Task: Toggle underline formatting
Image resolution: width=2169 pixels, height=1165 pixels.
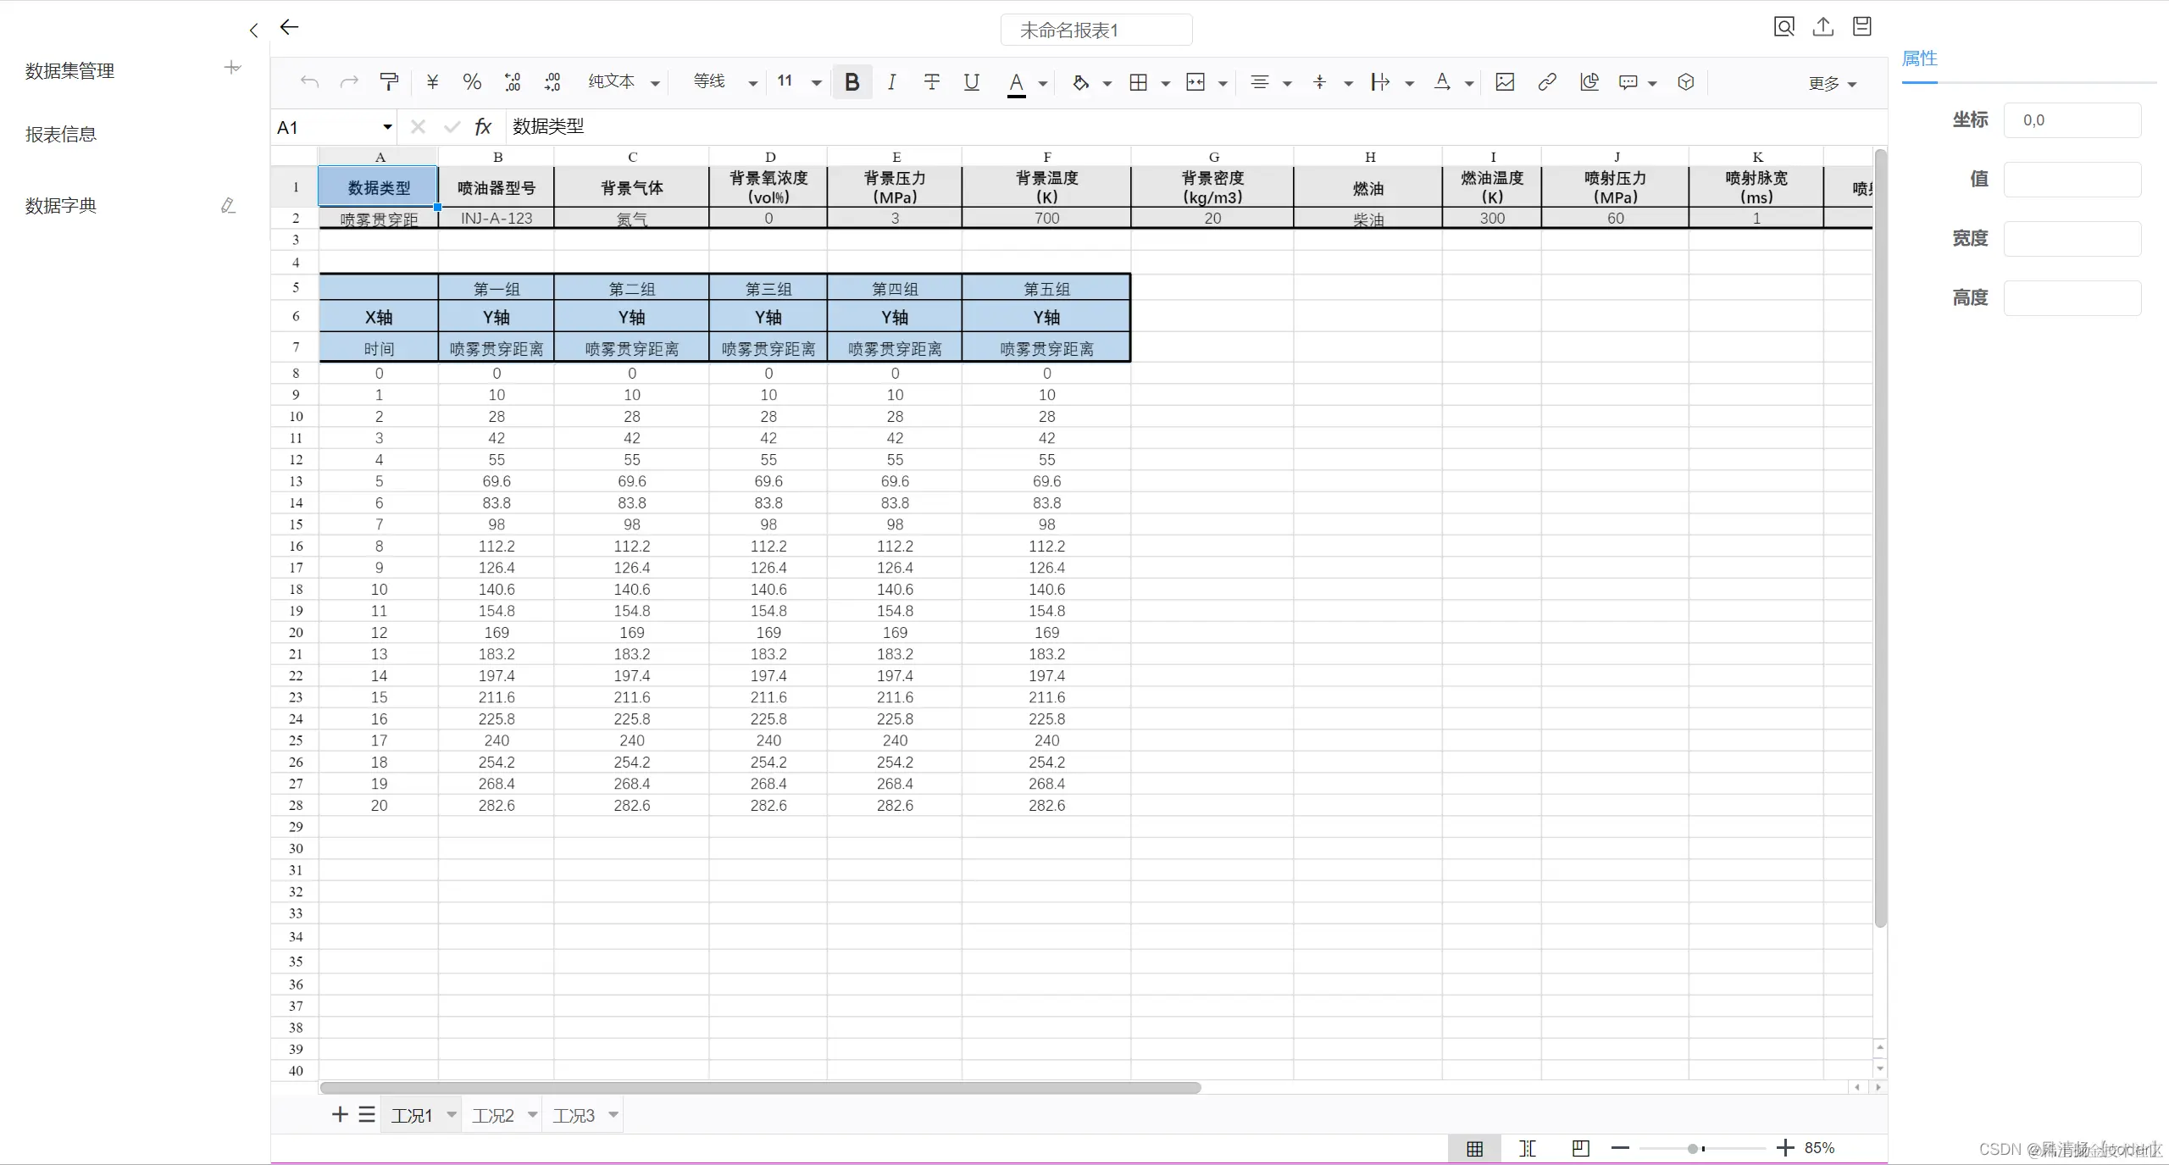Action: pyautogui.click(x=972, y=81)
